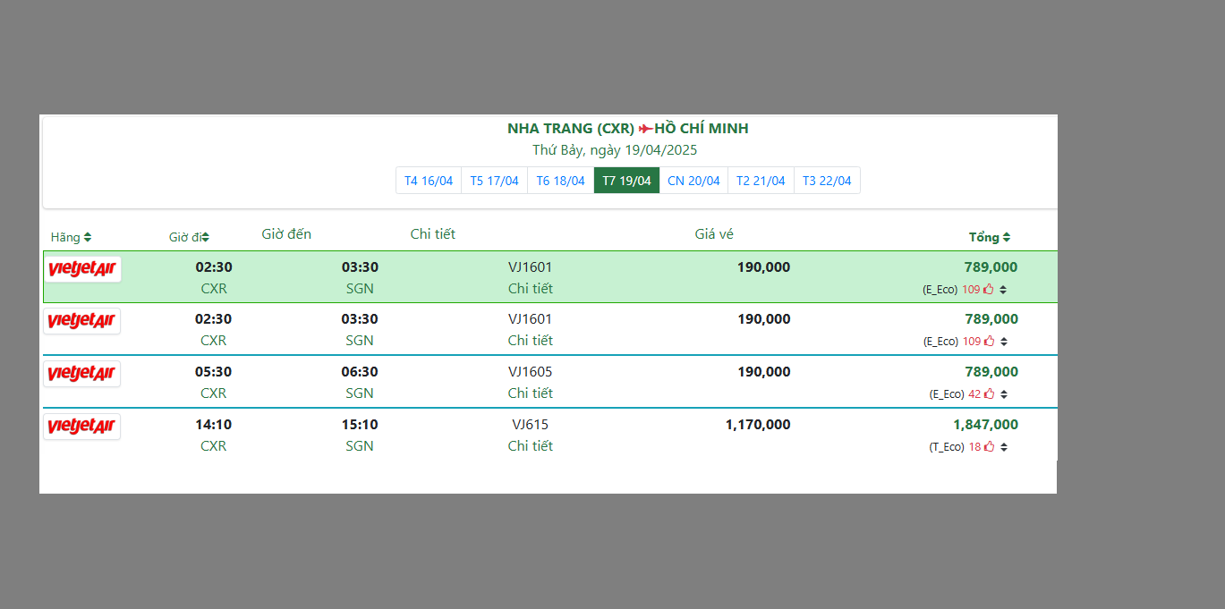Click the VietJet Air logo for flight VJ1605
This screenshot has width=1225, height=609.
point(81,374)
